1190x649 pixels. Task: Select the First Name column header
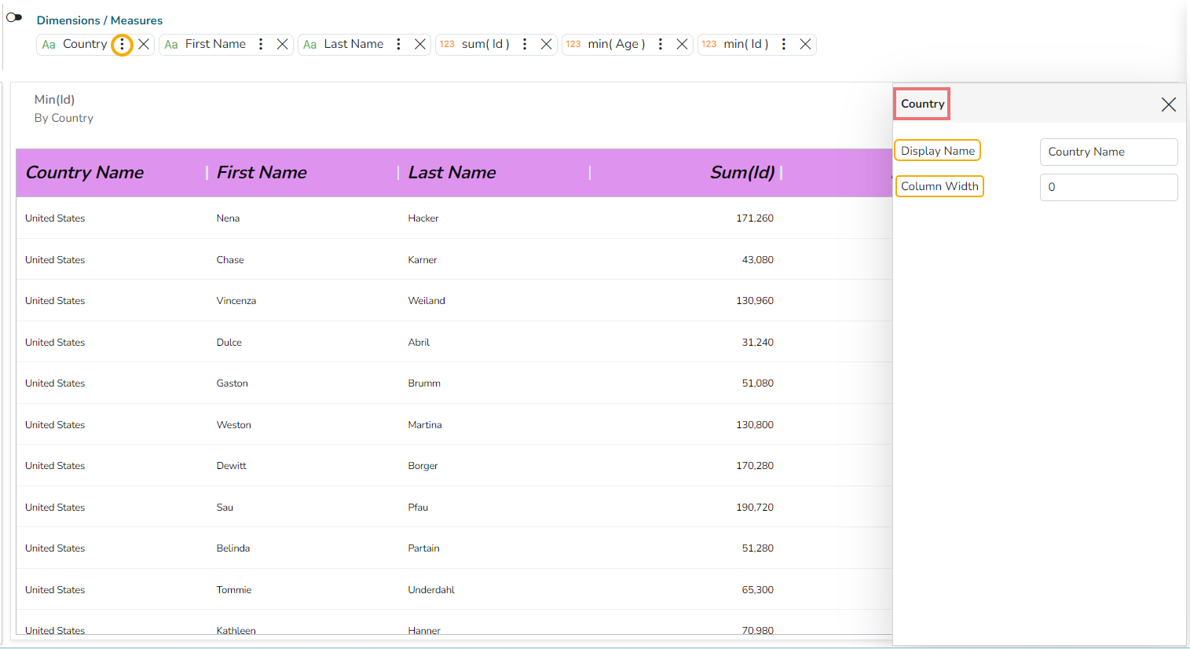(262, 173)
